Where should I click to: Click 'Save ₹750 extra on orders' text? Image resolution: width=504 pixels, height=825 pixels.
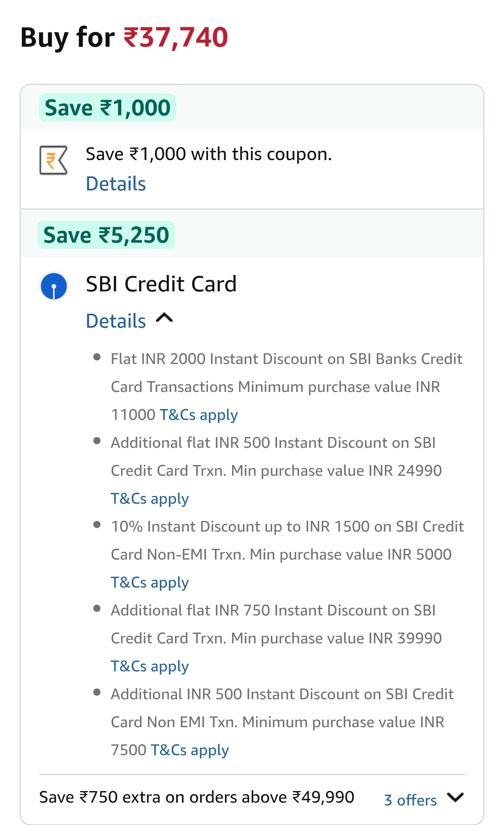[x=197, y=797]
